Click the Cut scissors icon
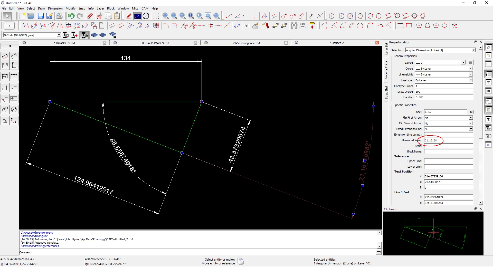Screen dimensions: 493x267 point(100,16)
